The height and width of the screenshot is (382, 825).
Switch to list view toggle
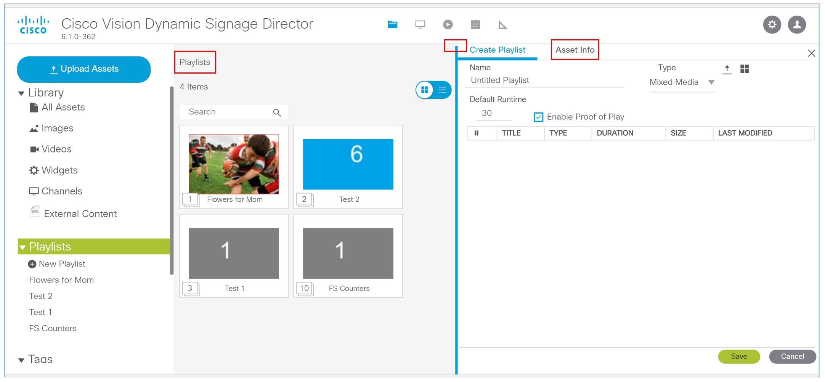[443, 90]
